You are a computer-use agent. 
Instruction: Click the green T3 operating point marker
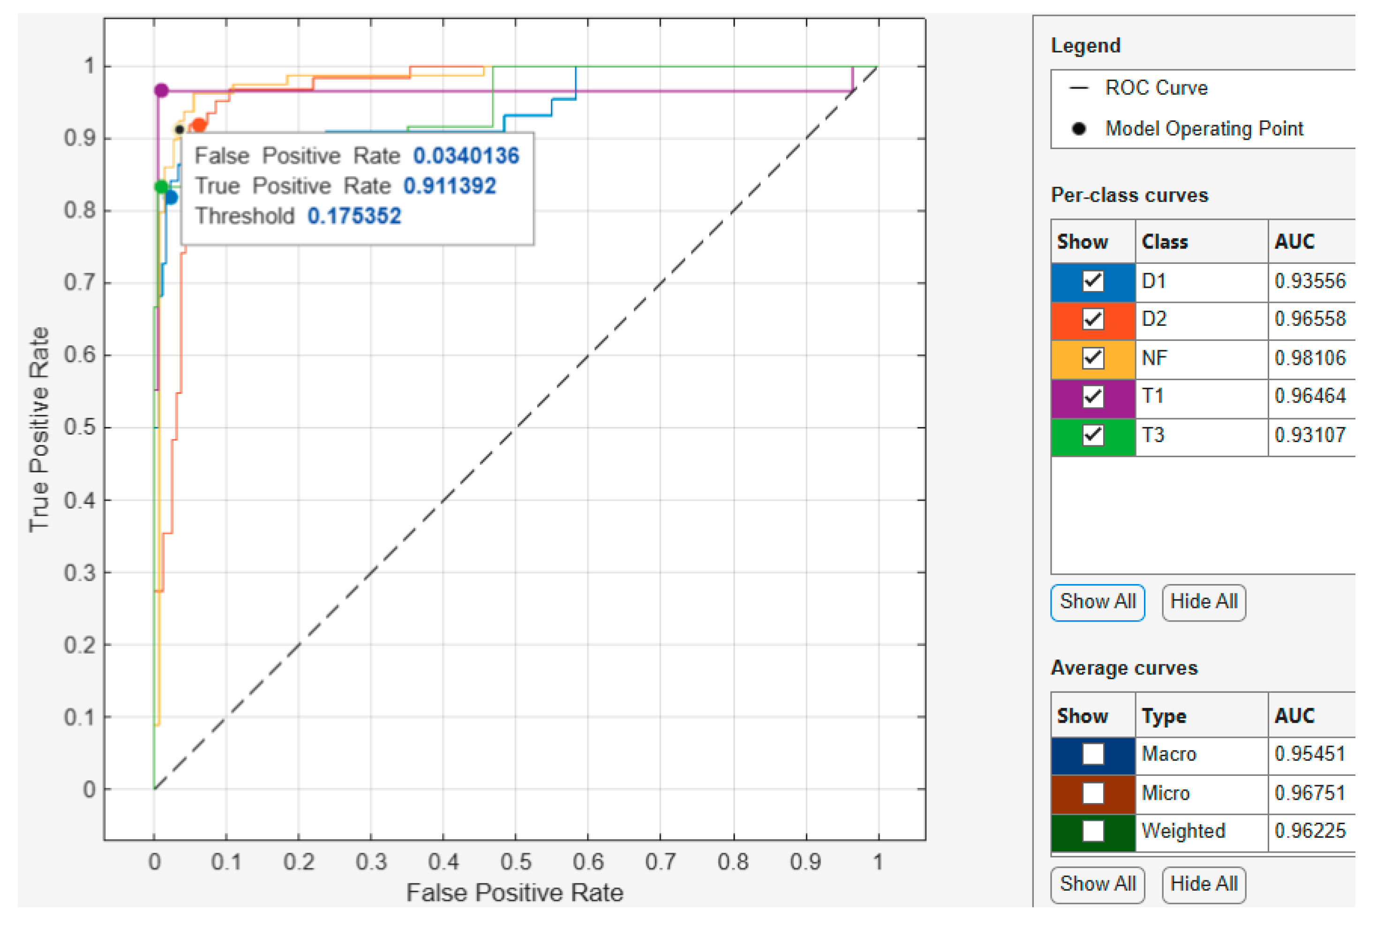pos(160,187)
